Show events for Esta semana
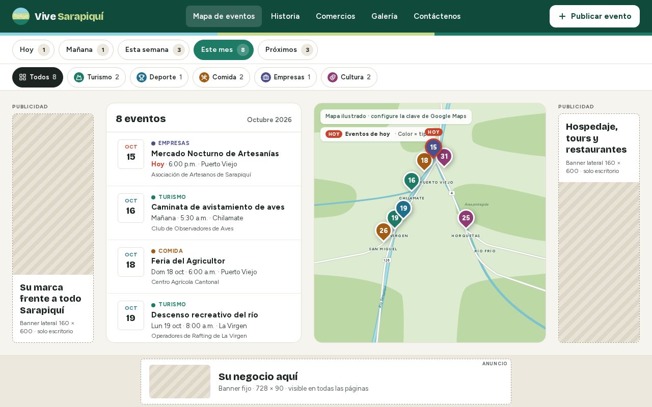Screen dimensions: 652x407 point(153,50)
